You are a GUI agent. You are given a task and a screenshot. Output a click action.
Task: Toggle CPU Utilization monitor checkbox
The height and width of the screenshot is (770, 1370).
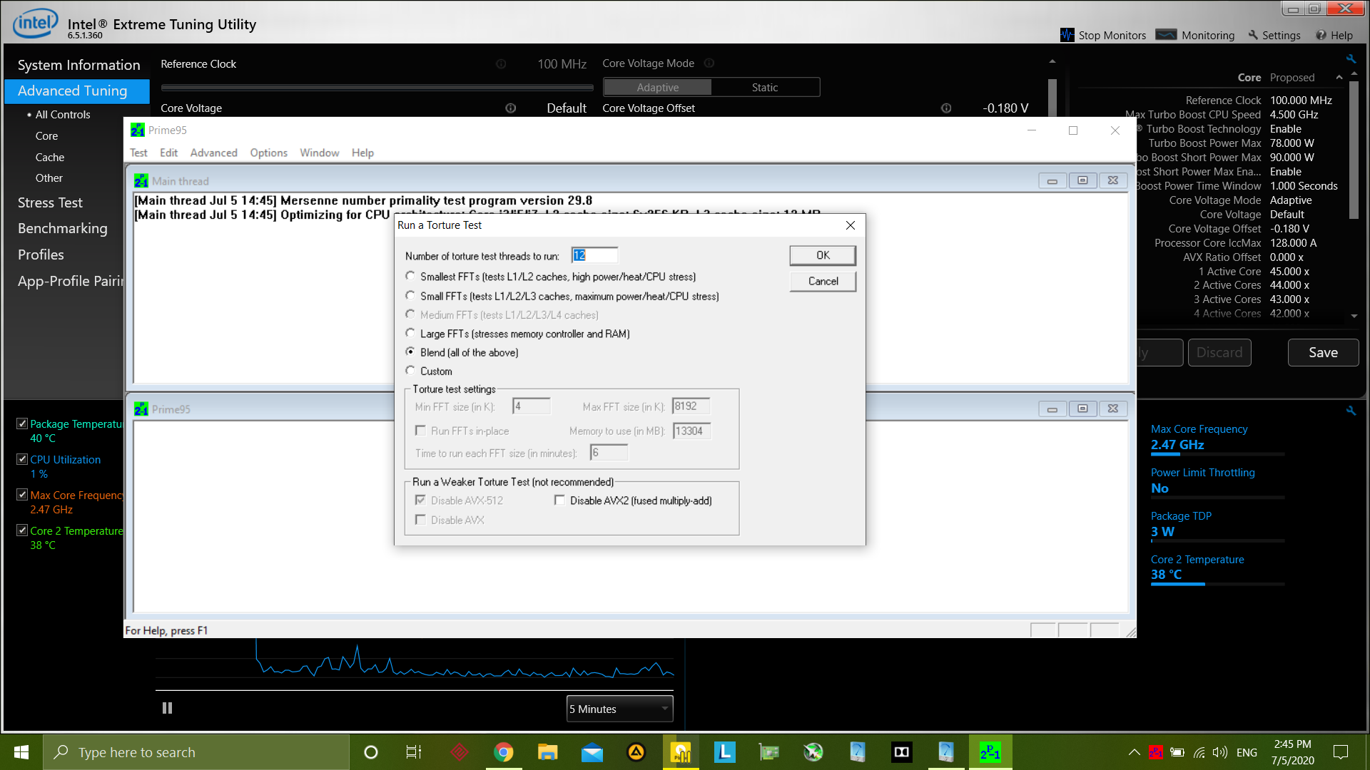(x=22, y=459)
